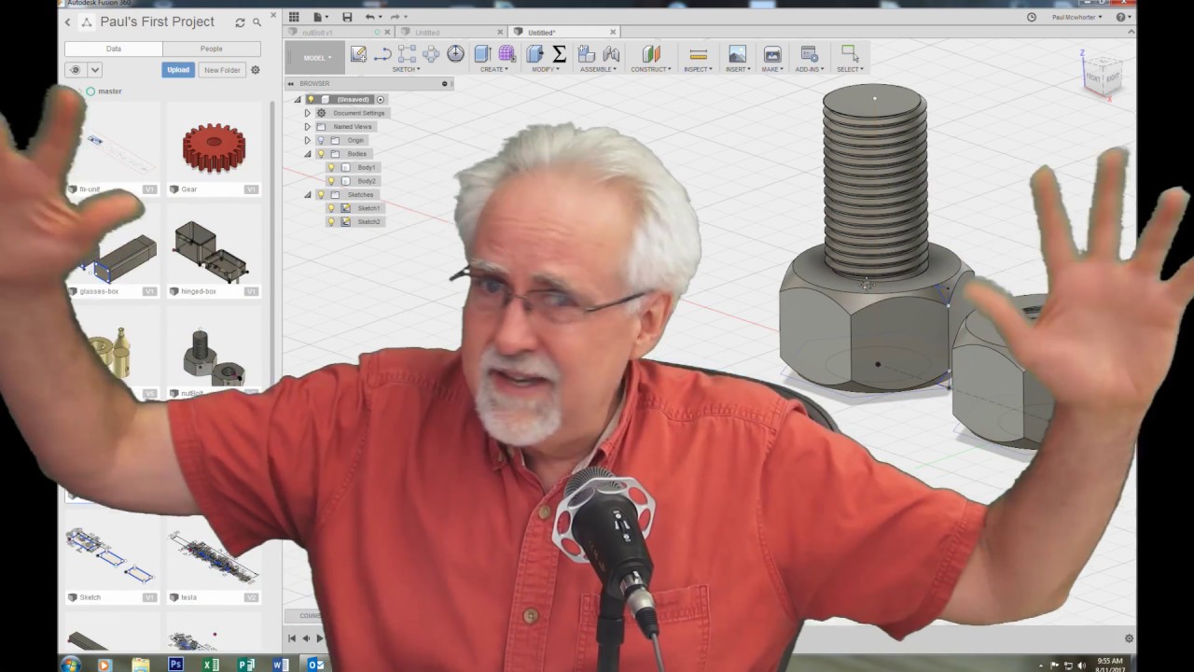1194x672 pixels.
Task: Show the data panel grid icon
Action: click(x=294, y=17)
